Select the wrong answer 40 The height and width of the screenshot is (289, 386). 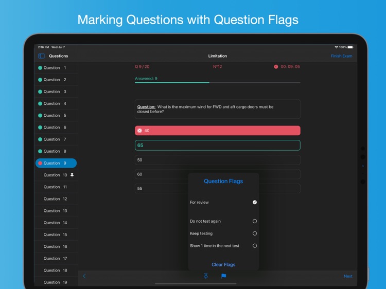coord(218,131)
